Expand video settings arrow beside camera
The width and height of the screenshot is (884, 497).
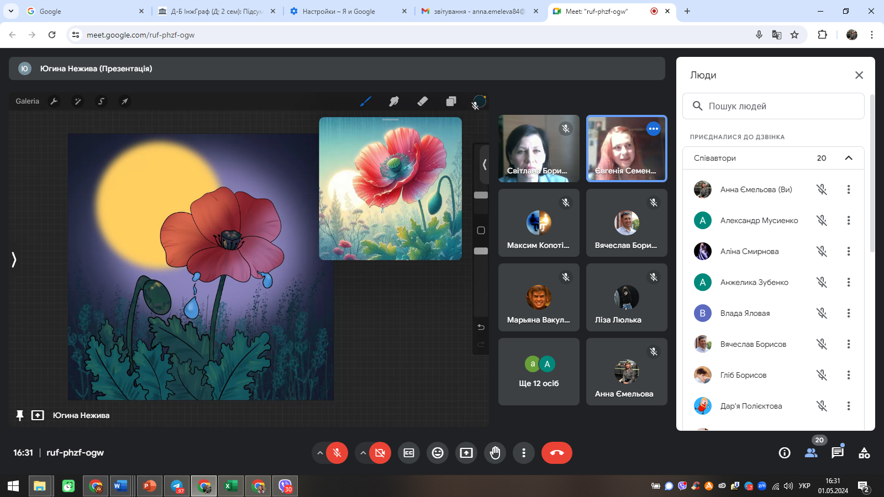[362, 453]
